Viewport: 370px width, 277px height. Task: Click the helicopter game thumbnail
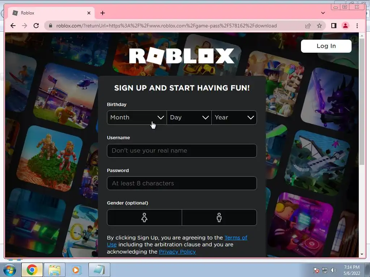66,96
